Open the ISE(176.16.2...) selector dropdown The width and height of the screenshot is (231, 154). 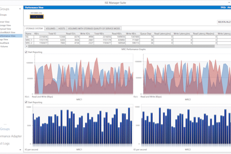(x=224, y=22)
